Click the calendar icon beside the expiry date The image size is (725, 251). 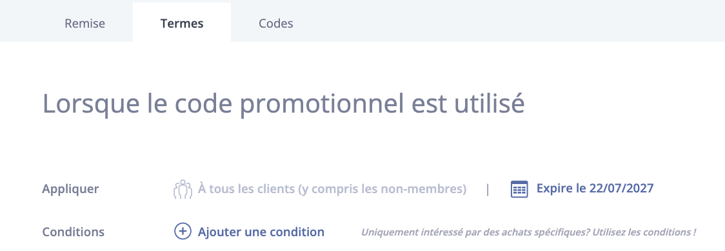[x=519, y=189]
